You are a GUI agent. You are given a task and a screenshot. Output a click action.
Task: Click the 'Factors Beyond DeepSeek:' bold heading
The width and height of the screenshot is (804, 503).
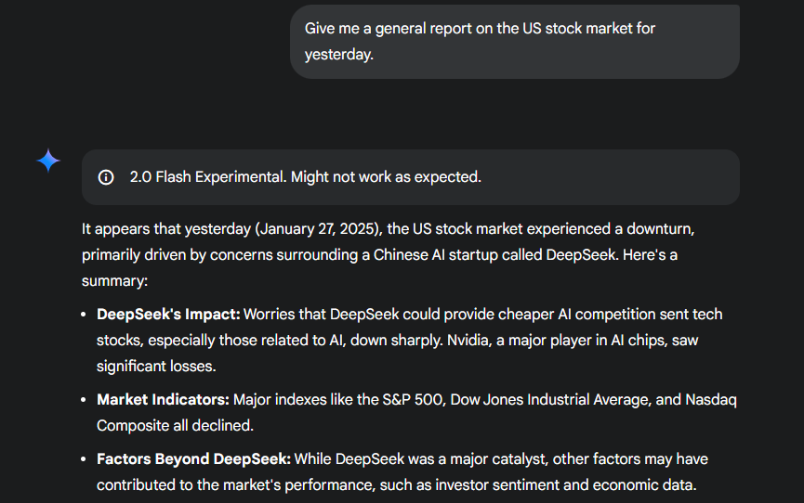click(193, 458)
